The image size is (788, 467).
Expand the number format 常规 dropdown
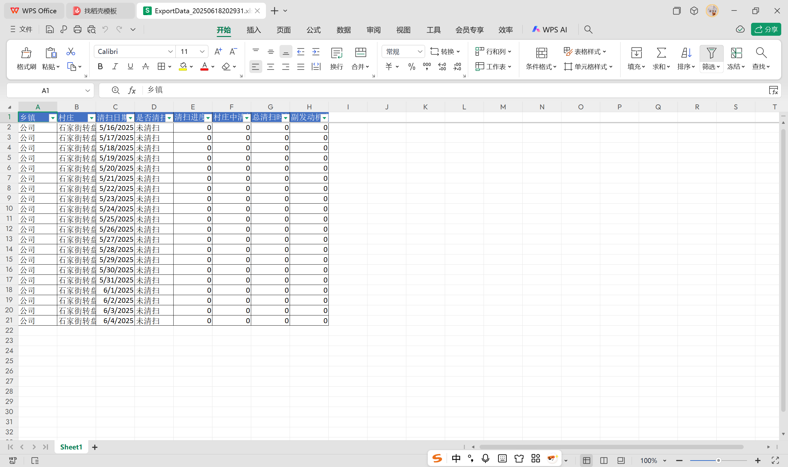pos(420,52)
